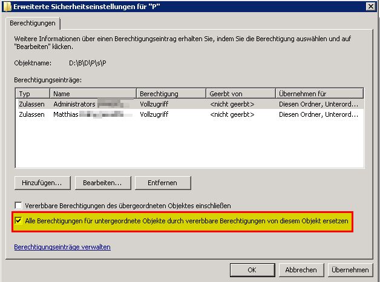Close the Erweiterte Sicherheitseinstellungen dialog

(x=369, y=7)
